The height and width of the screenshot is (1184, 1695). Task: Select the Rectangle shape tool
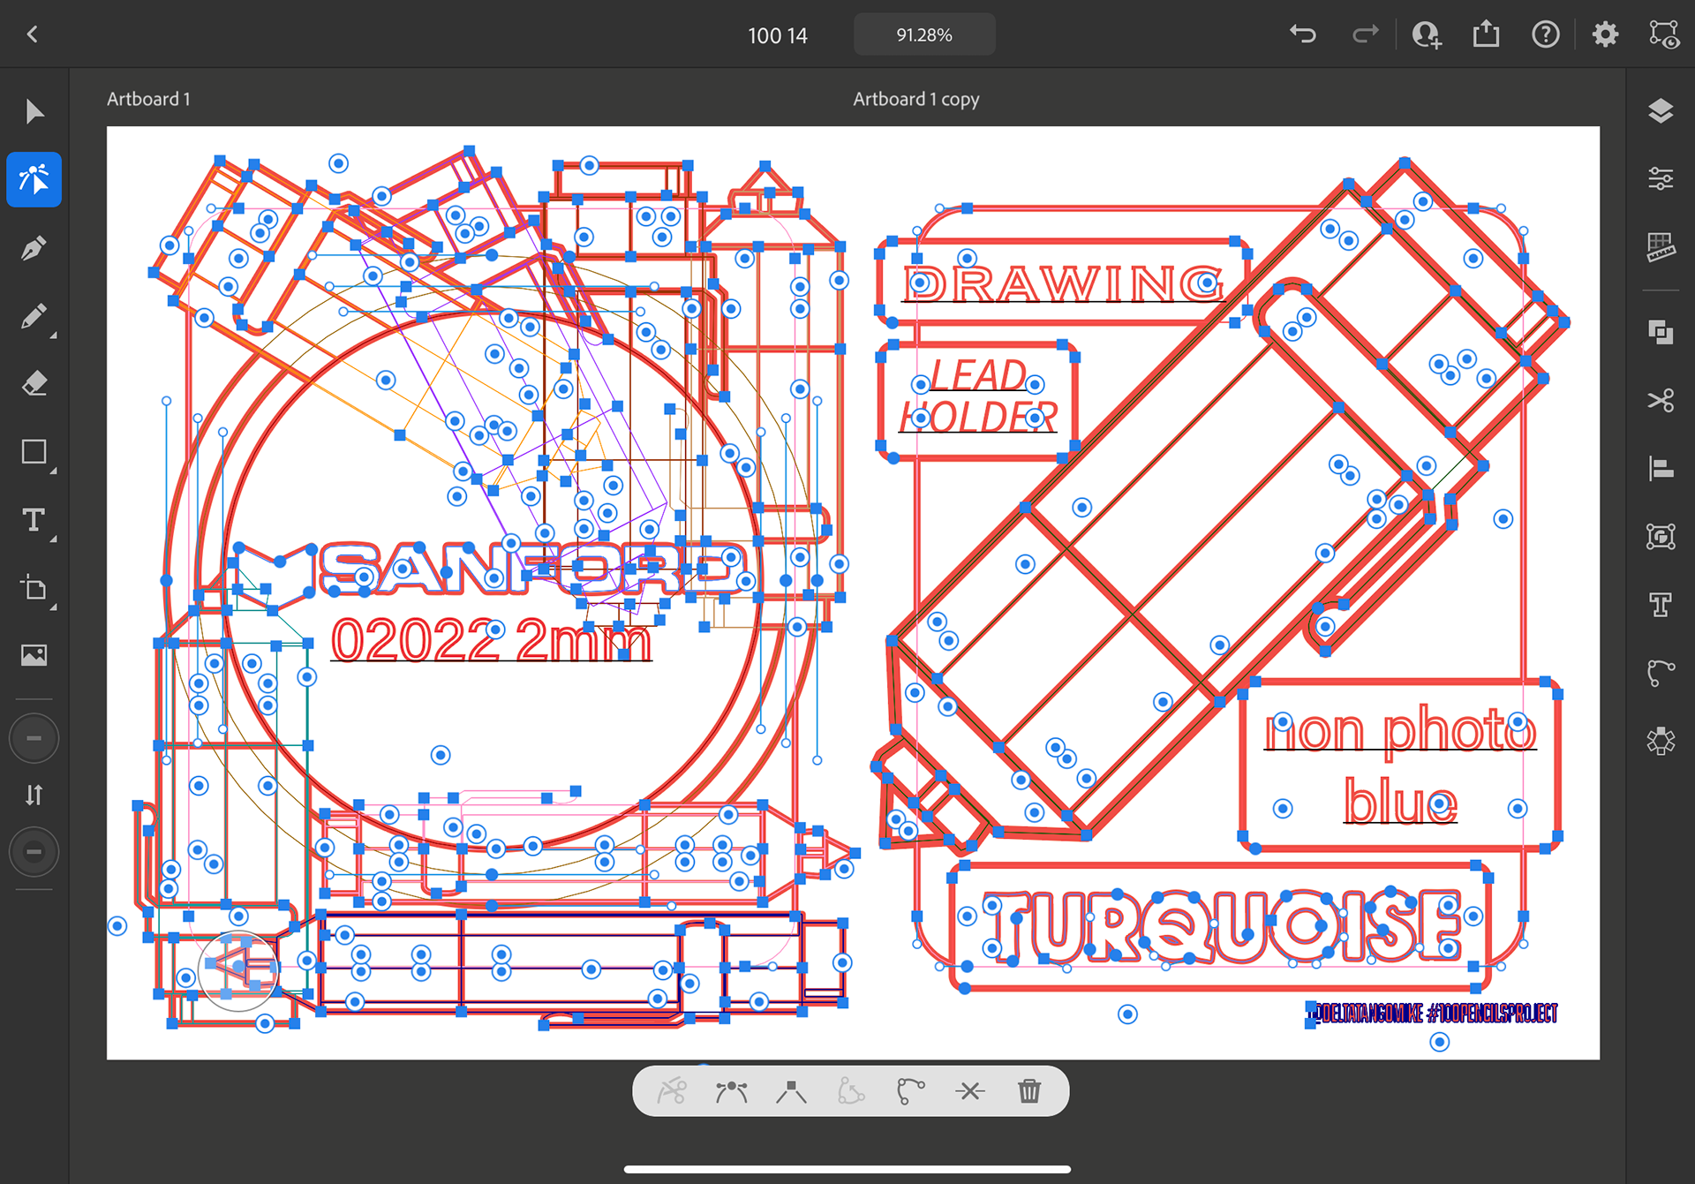coord(34,452)
